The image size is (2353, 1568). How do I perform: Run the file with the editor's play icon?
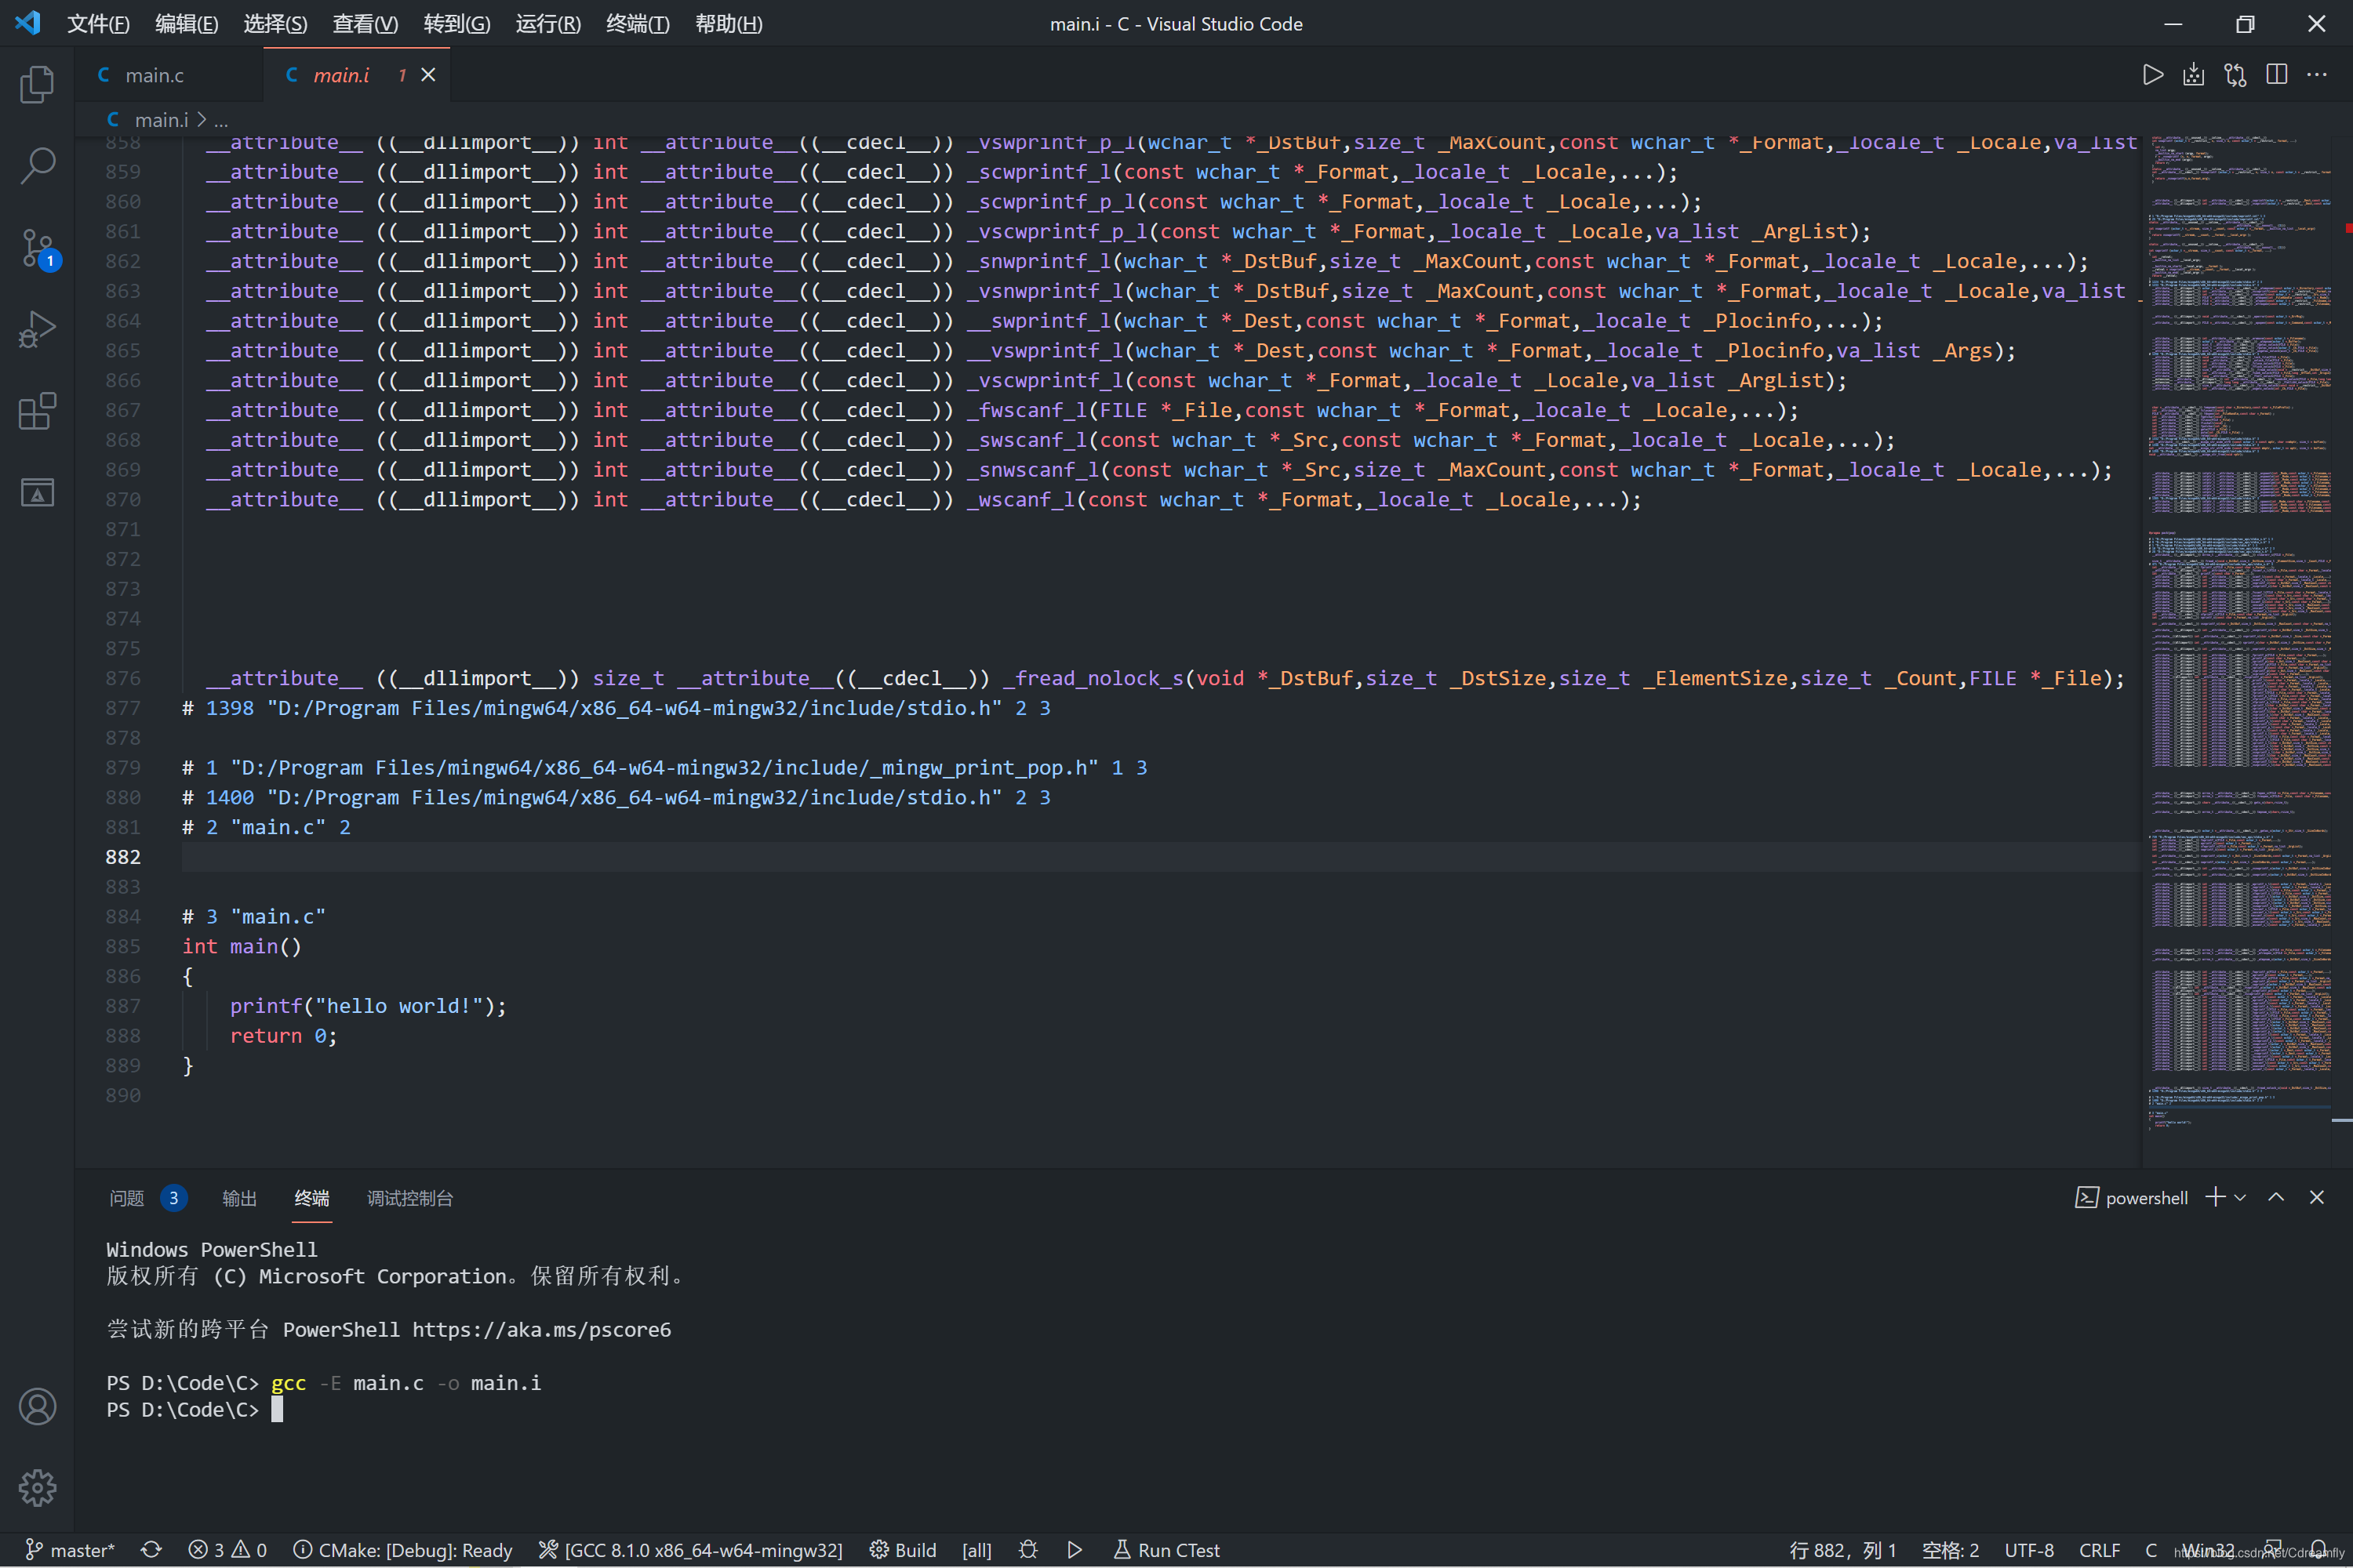[2152, 75]
